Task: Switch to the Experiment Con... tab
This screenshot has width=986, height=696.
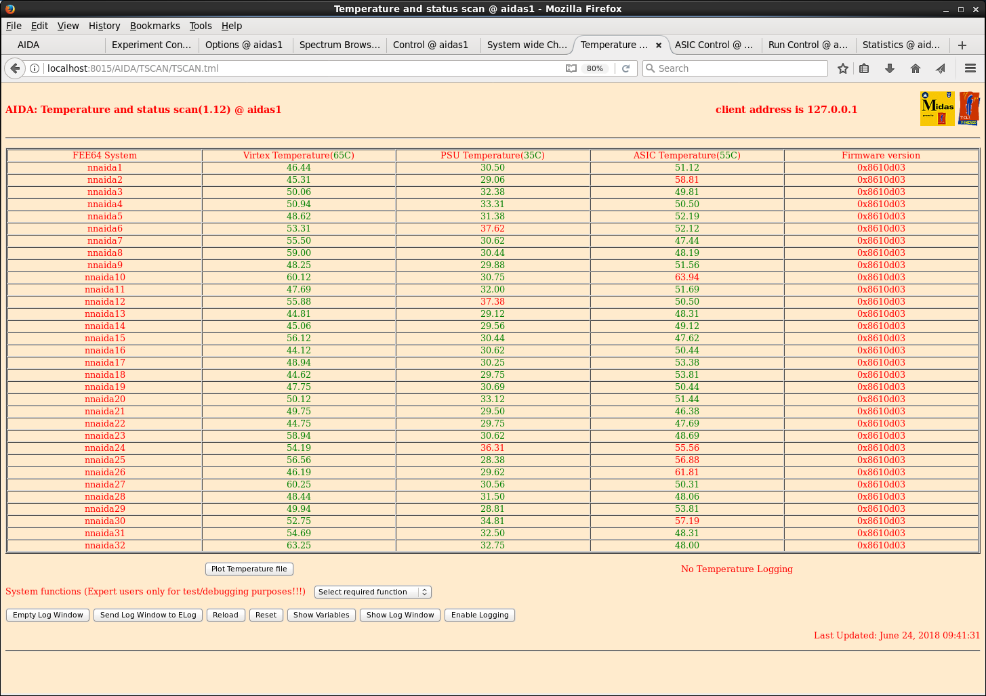Action: pos(152,45)
